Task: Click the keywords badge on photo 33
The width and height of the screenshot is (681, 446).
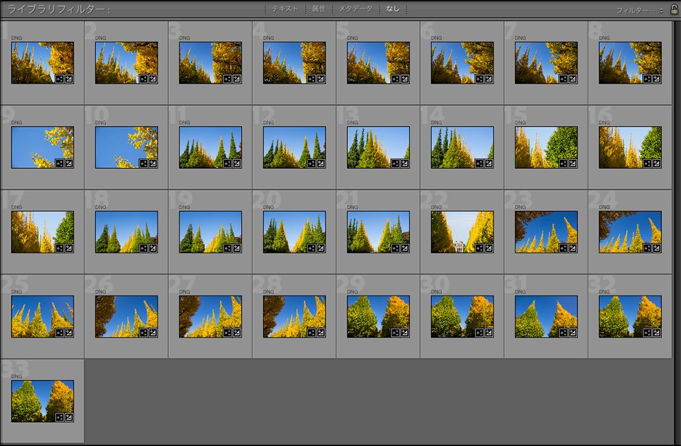Action: pyautogui.click(x=60, y=417)
